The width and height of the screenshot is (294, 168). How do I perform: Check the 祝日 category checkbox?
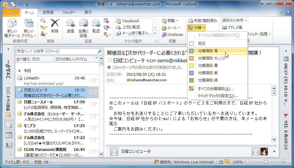[191, 44]
